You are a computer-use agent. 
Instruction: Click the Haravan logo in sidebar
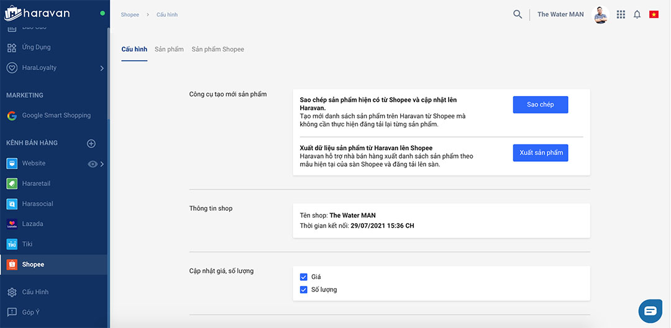coord(37,13)
